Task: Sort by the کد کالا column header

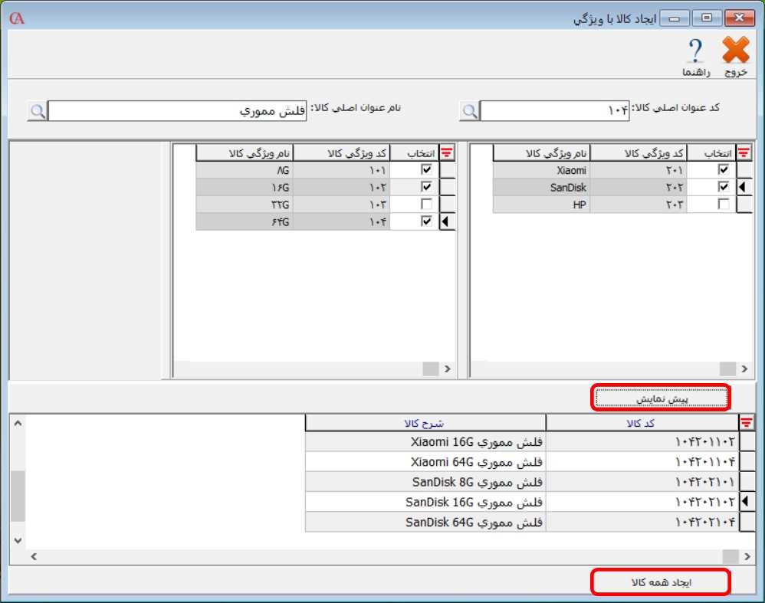Action: coord(641,423)
